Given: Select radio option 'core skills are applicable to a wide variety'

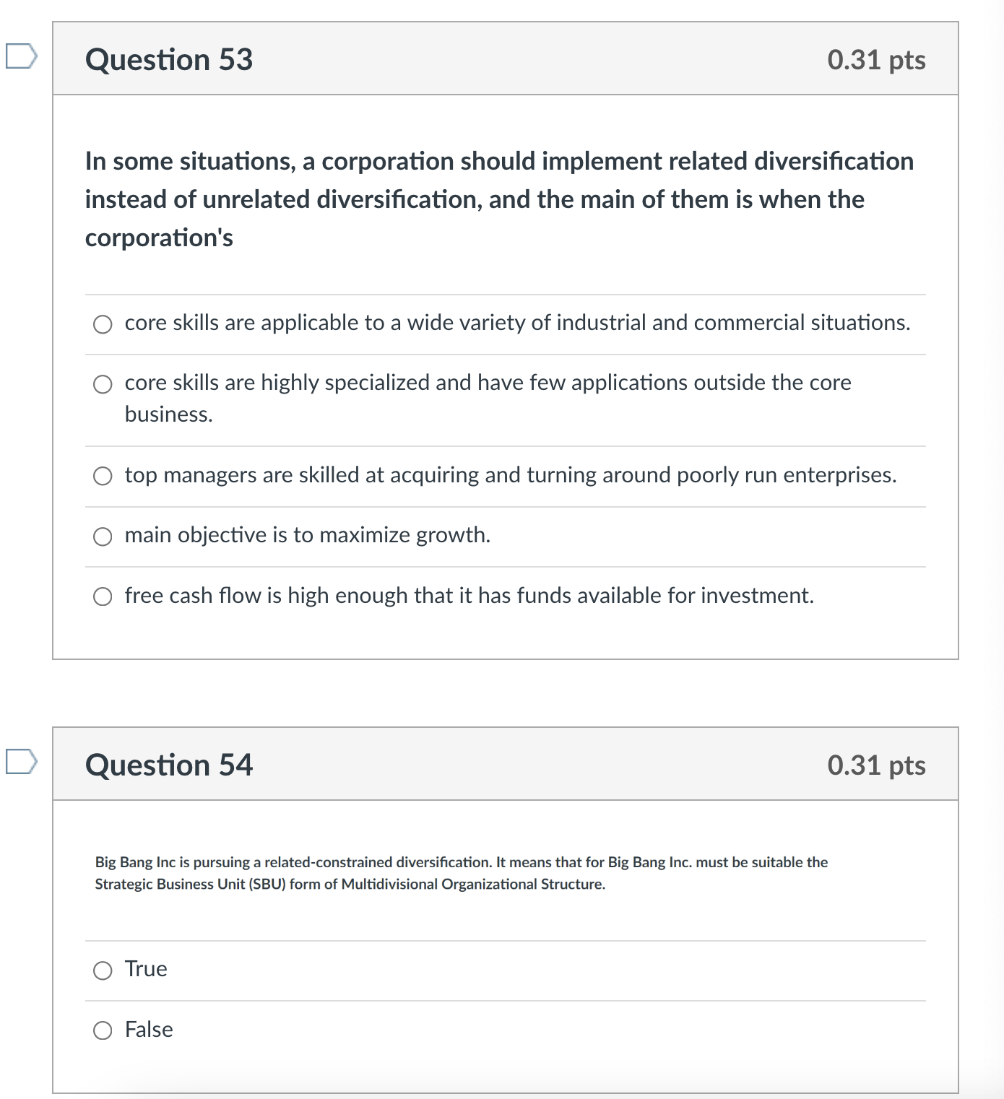Looking at the screenshot, I should [102, 324].
